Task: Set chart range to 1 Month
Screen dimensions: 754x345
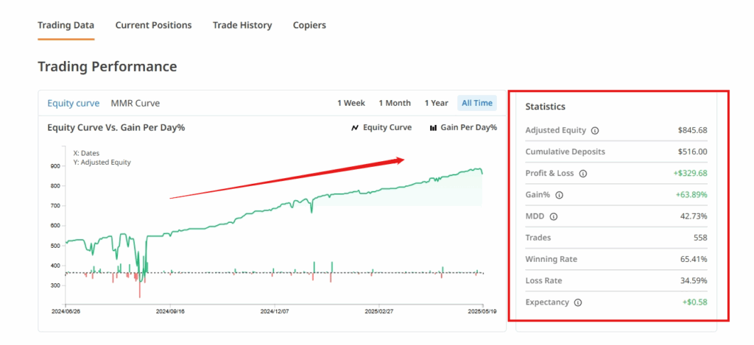Action: coord(395,103)
